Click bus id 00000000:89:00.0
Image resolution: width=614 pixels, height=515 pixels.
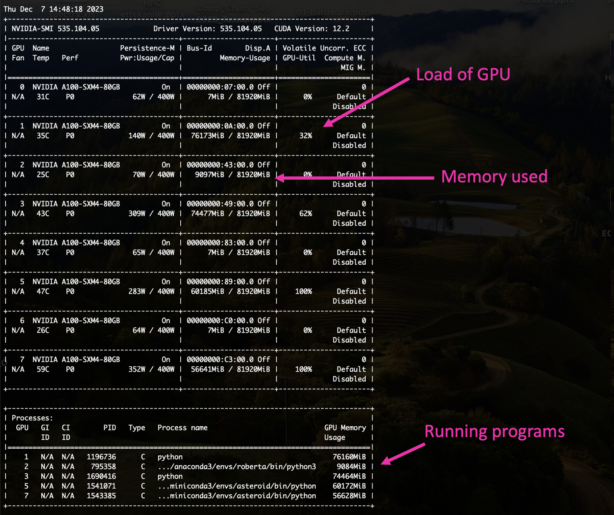tap(220, 282)
